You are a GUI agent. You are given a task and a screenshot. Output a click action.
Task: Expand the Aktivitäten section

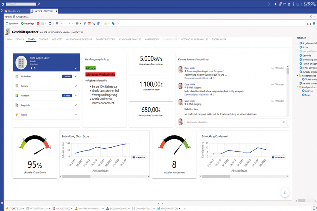(75, 76)
